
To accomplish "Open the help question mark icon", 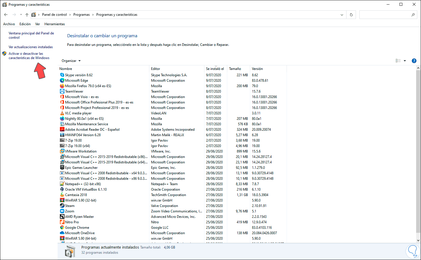I will click(414, 61).
